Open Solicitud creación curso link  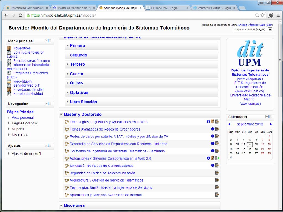click(x=32, y=60)
